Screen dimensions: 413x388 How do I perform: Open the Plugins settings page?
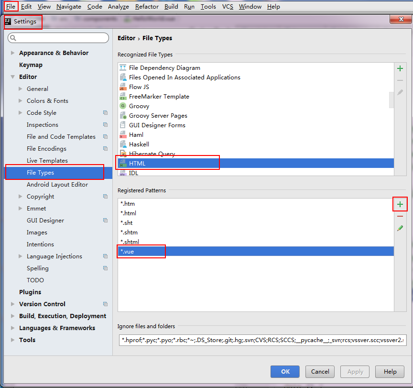(30, 292)
